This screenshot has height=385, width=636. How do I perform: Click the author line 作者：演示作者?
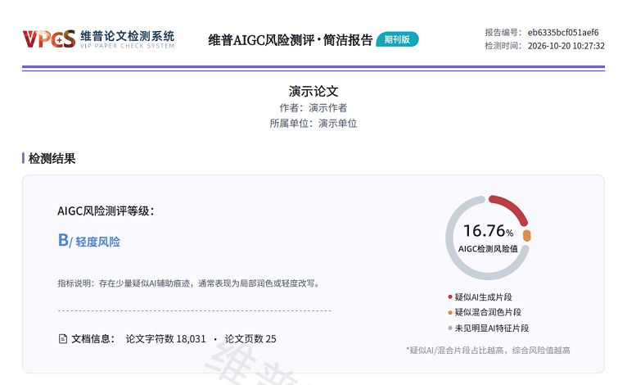pos(313,108)
